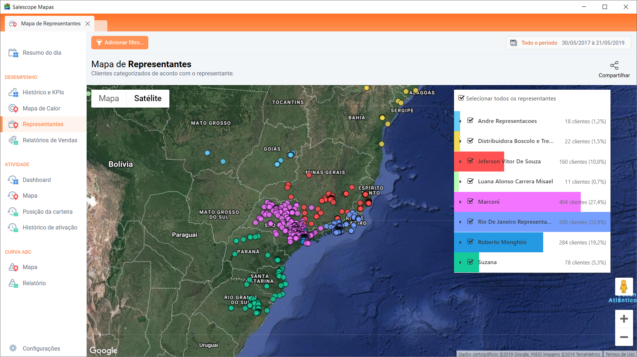Click the Representantes briefcase icon
This screenshot has width=637, height=357.
pos(13,124)
